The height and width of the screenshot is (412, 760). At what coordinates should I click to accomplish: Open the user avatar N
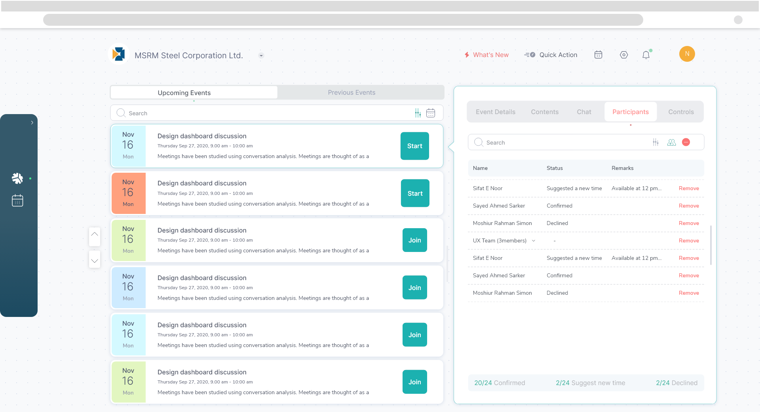tap(687, 54)
